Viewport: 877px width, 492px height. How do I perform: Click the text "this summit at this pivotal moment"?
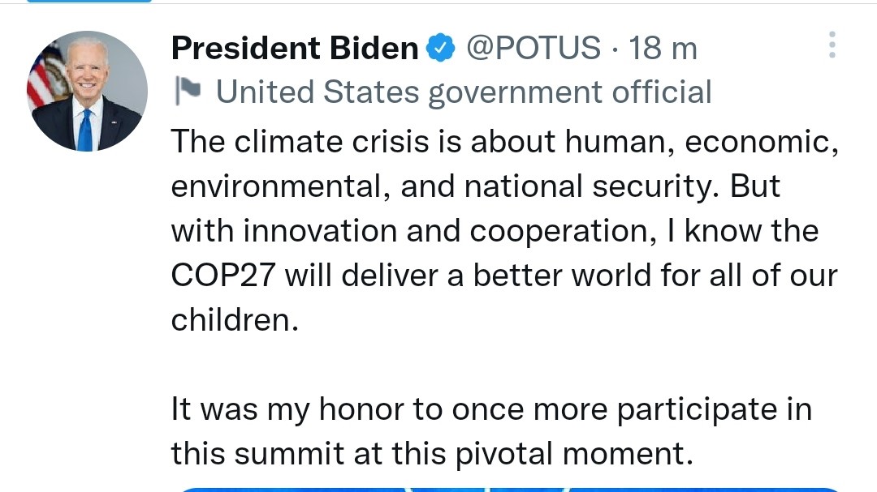(432, 453)
